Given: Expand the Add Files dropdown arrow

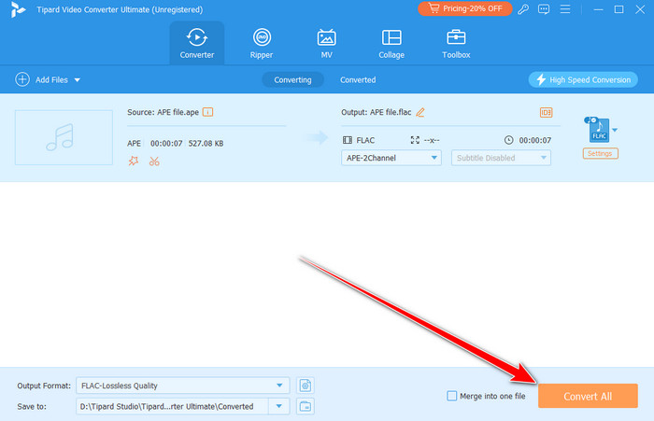Looking at the screenshot, I should click(78, 80).
